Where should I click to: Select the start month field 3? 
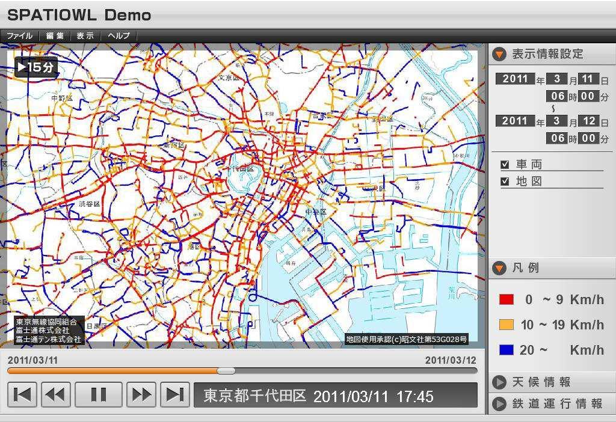tap(556, 79)
